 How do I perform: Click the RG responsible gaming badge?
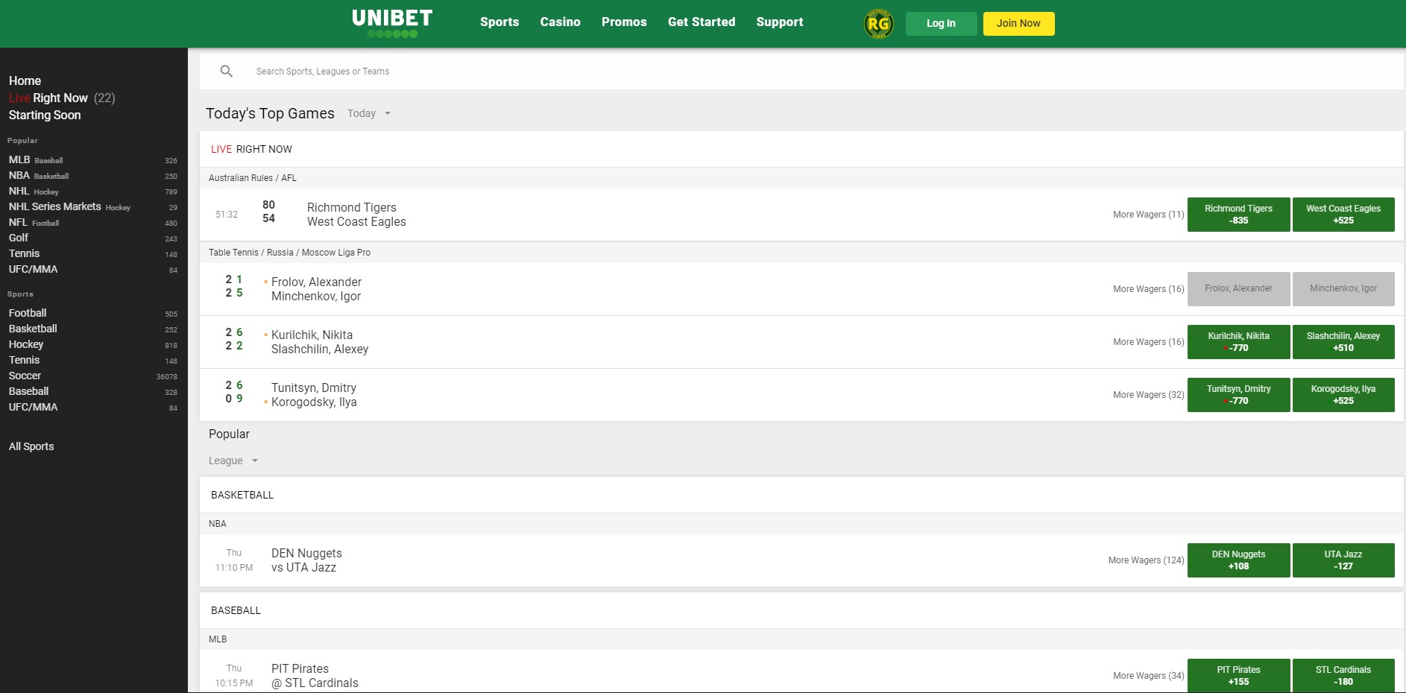point(878,24)
